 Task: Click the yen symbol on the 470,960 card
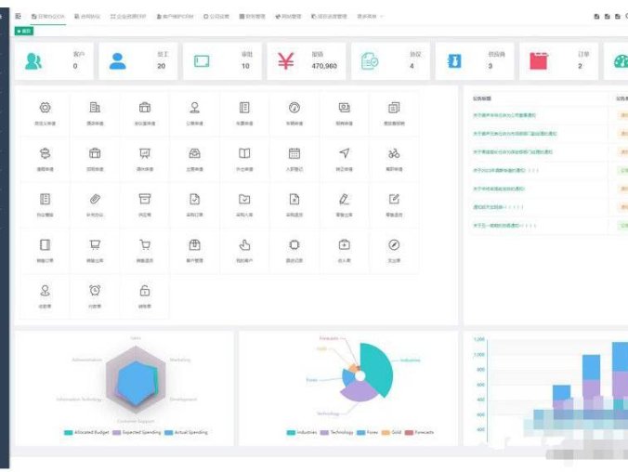285,61
